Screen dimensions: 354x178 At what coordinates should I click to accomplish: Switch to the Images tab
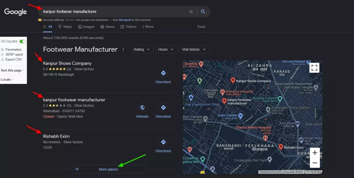click(86, 27)
